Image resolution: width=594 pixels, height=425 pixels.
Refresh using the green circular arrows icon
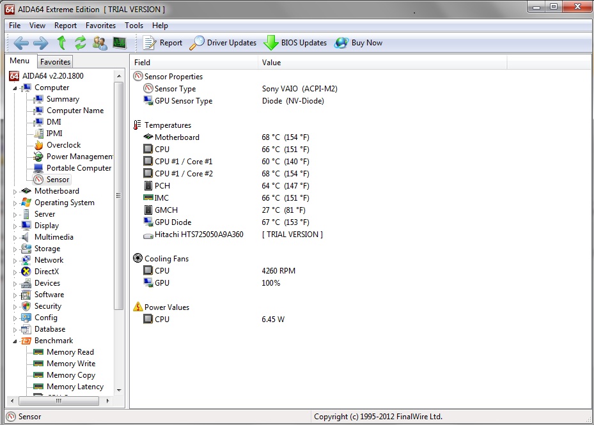(x=80, y=43)
